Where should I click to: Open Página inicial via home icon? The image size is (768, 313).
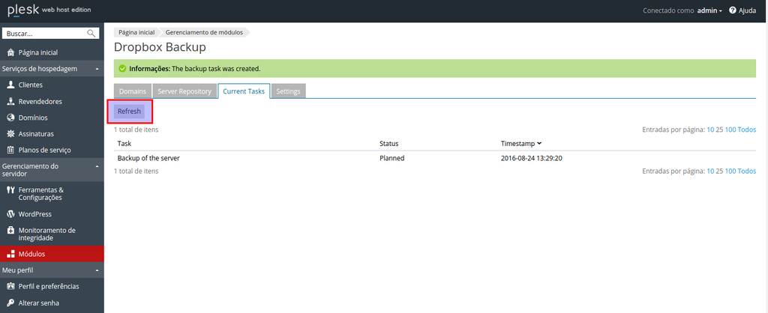10,52
